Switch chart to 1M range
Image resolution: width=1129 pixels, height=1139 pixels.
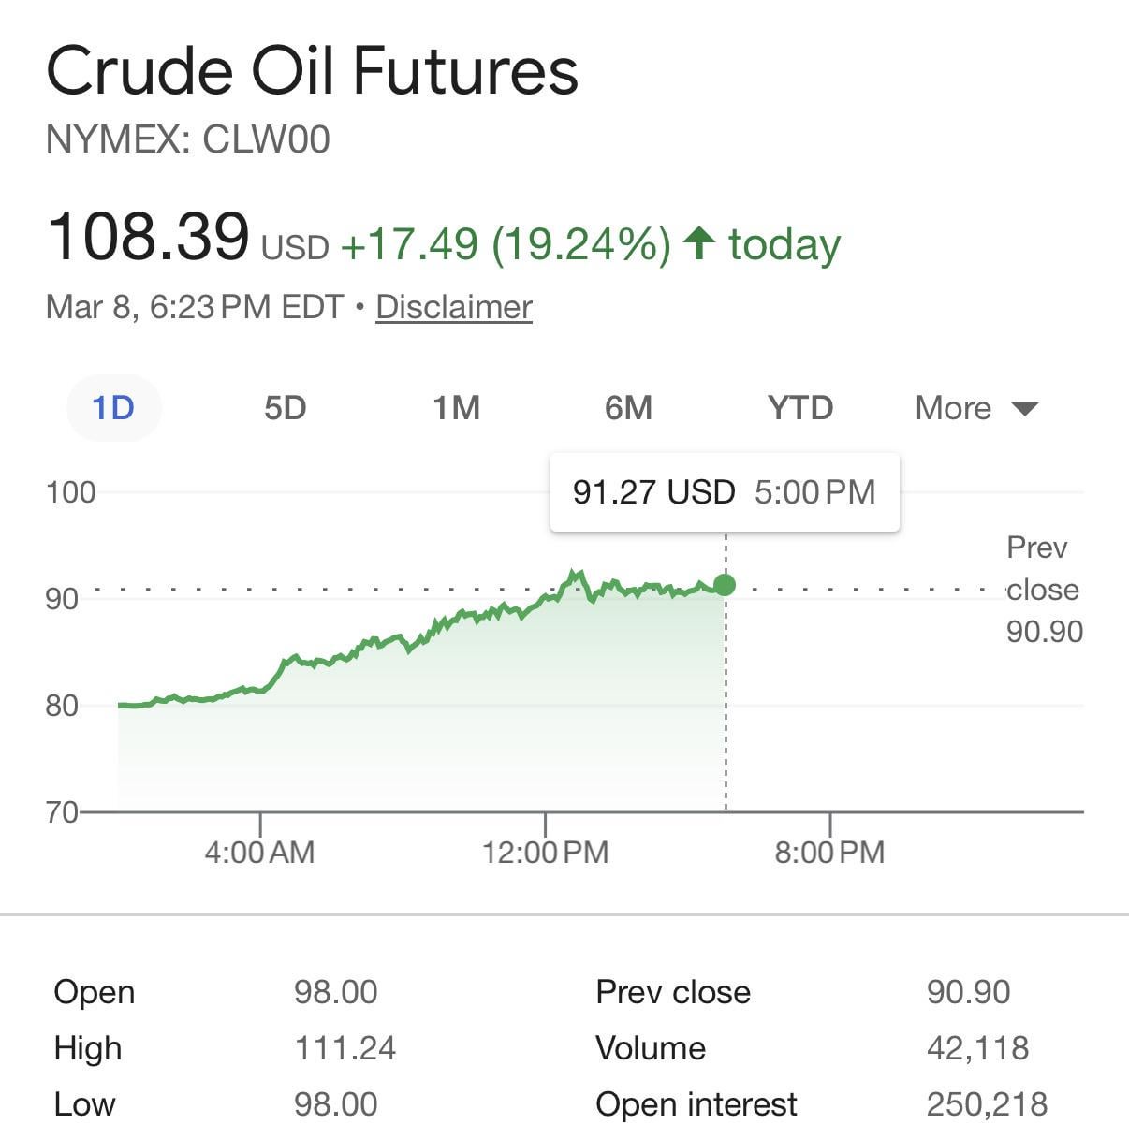(456, 408)
